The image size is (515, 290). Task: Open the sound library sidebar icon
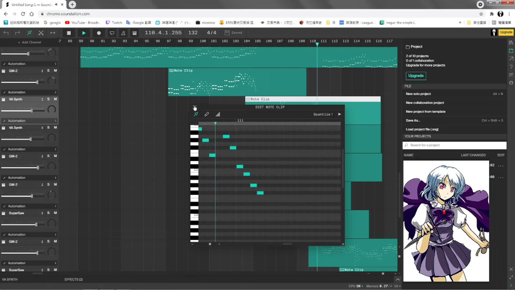(511, 43)
